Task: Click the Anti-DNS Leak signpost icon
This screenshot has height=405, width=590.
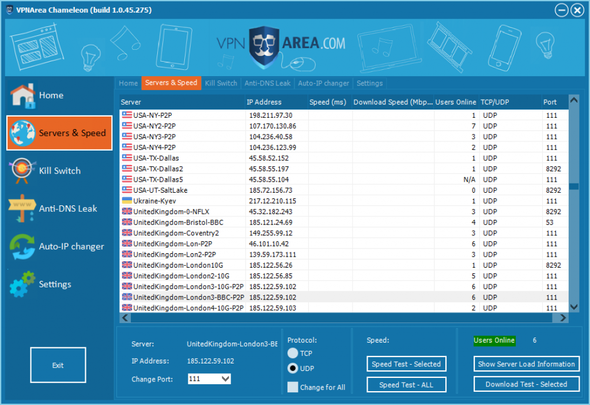Action: [22, 208]
